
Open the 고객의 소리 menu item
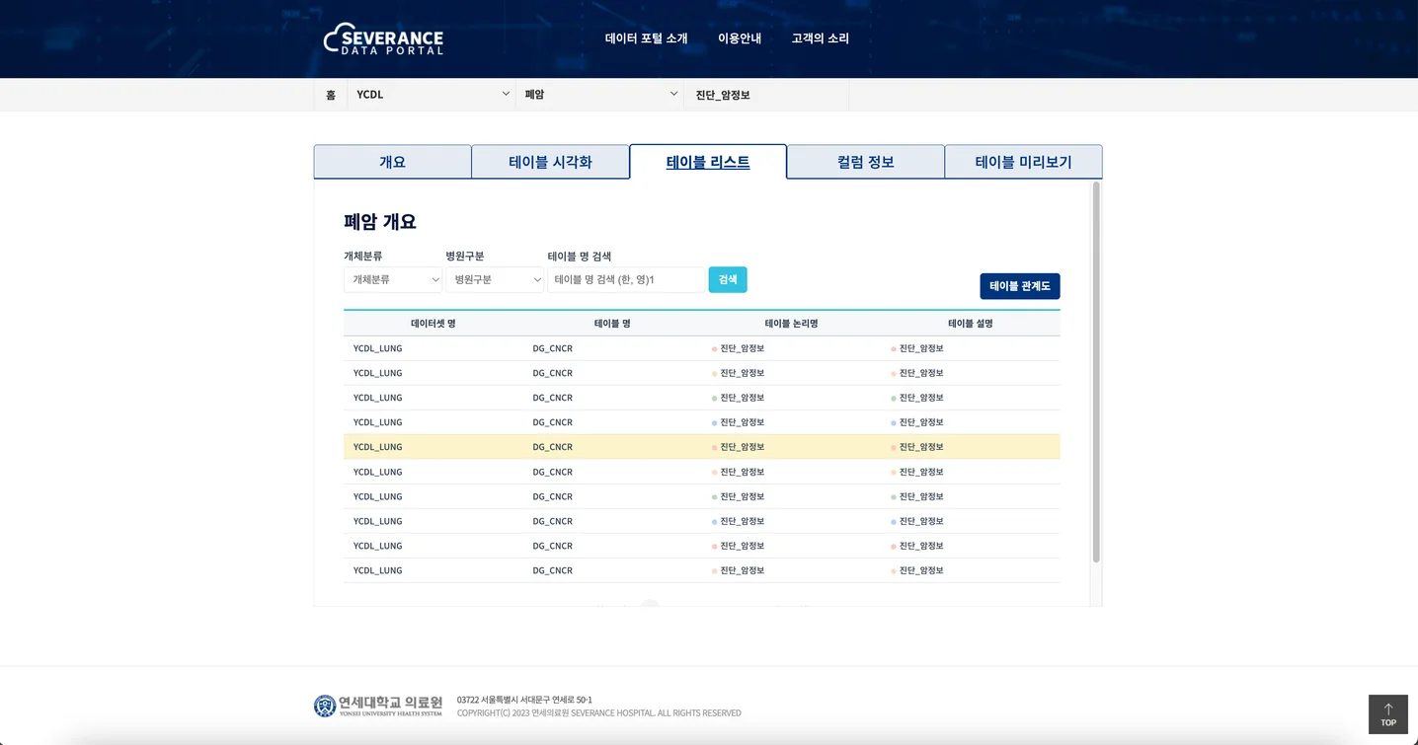(x=821, y=38)
